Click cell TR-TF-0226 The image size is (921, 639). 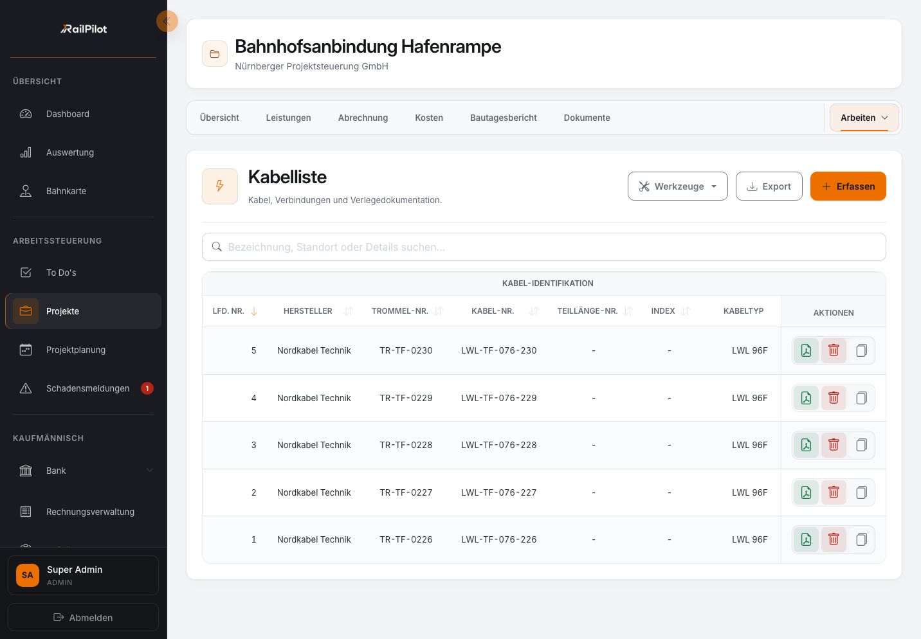coord(406,539)
